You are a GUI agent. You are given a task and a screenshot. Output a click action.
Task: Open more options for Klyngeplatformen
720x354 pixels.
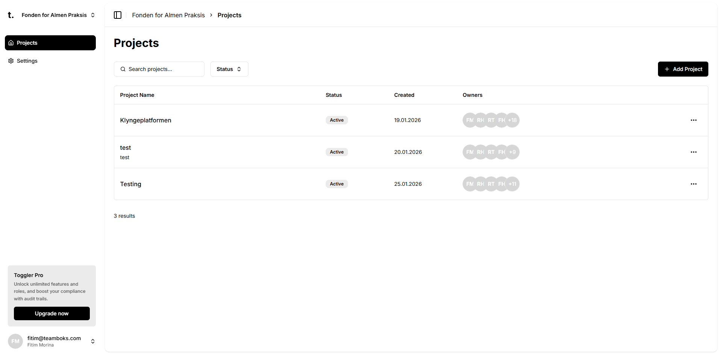(693, 120)
